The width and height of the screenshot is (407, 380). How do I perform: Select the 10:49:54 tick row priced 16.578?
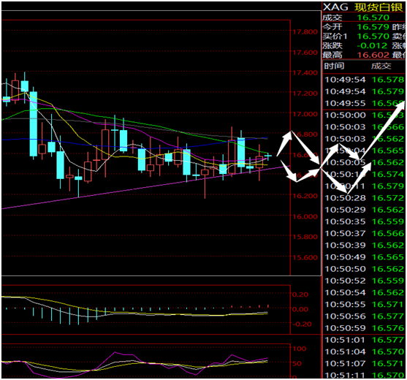point(365,80)
